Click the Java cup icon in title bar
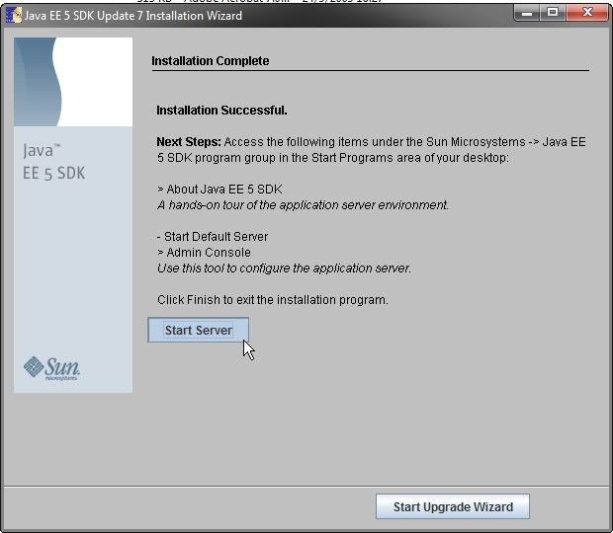613x533 pixels. [14, 16]
